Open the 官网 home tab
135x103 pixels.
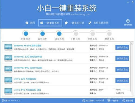pyautogui.click(x=30, y=23)
